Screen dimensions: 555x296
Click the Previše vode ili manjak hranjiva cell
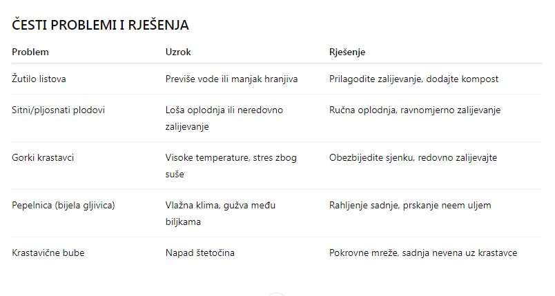click(231, 79)
